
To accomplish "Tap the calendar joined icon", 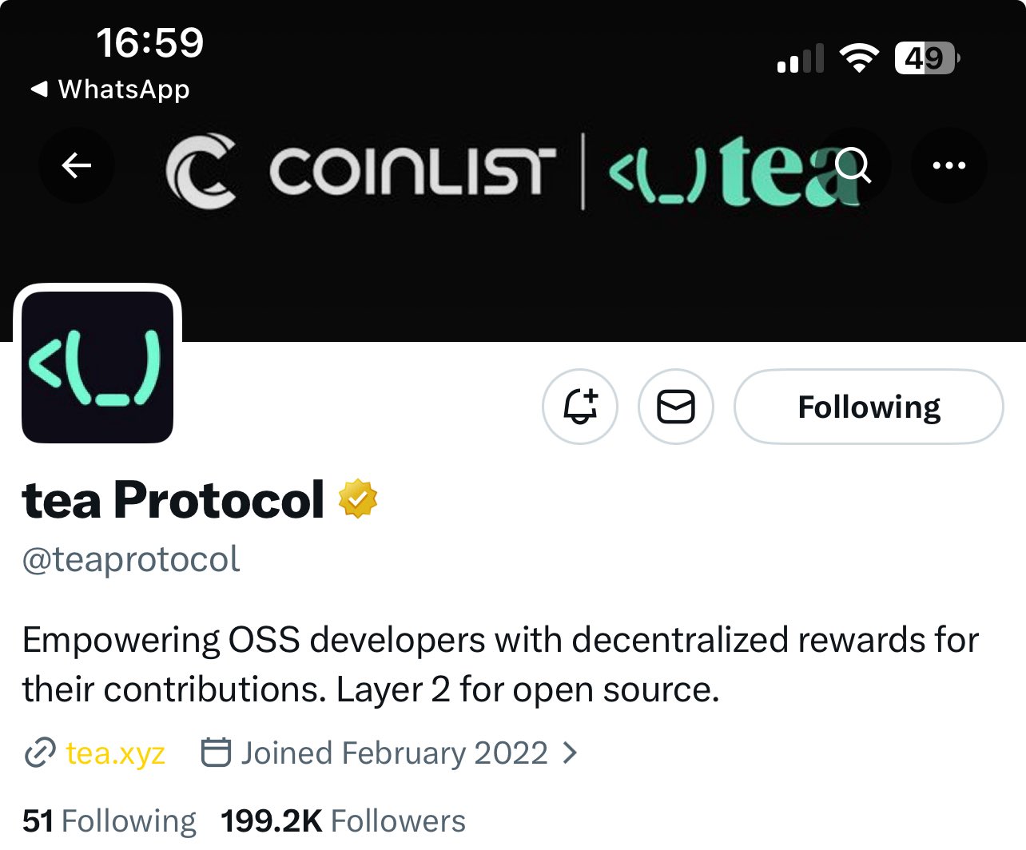I will (216, 753).
